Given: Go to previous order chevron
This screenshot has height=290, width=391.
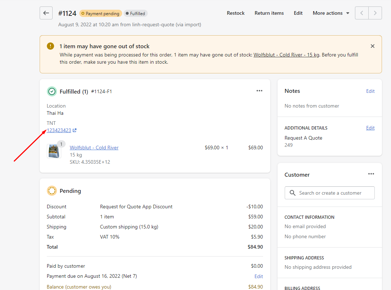Looking at the screenshot, I should click(x=362, y=13).
